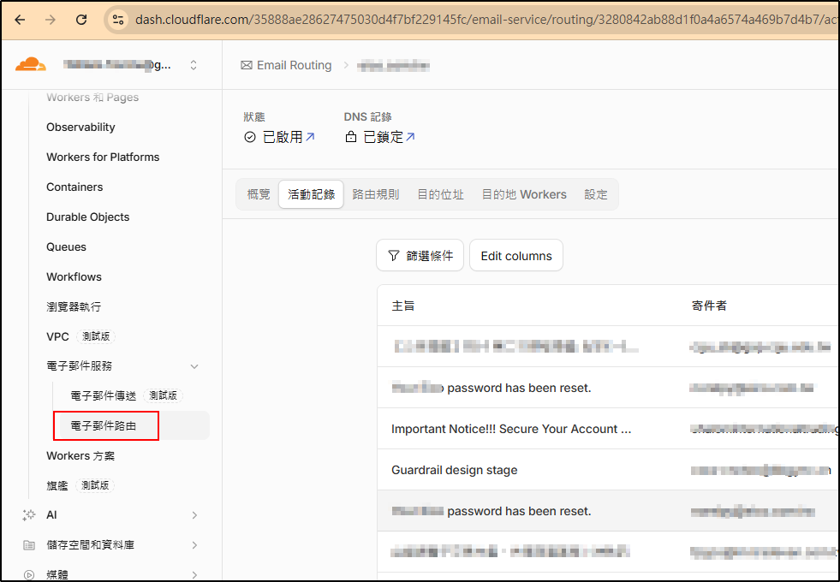Open Email Routing breadcrumb link
Screen dimensions: 840x582
294,65
